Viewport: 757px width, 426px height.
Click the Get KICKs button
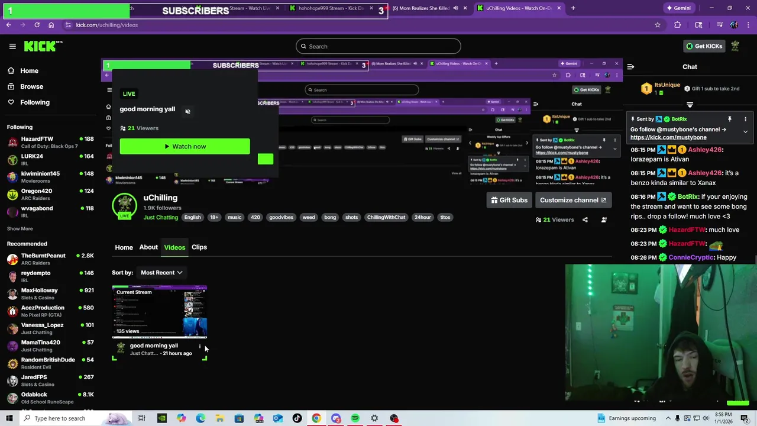(704, 46)
